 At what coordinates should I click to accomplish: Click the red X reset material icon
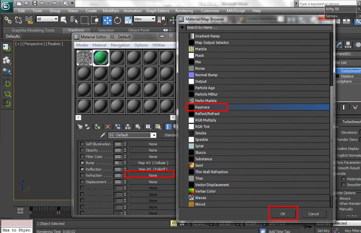click(x=108, y=126)
